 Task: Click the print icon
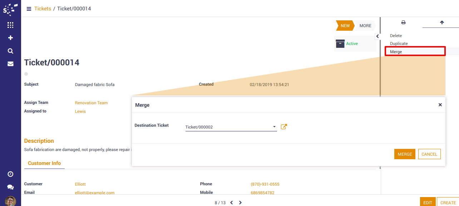[x=403, y=22]
